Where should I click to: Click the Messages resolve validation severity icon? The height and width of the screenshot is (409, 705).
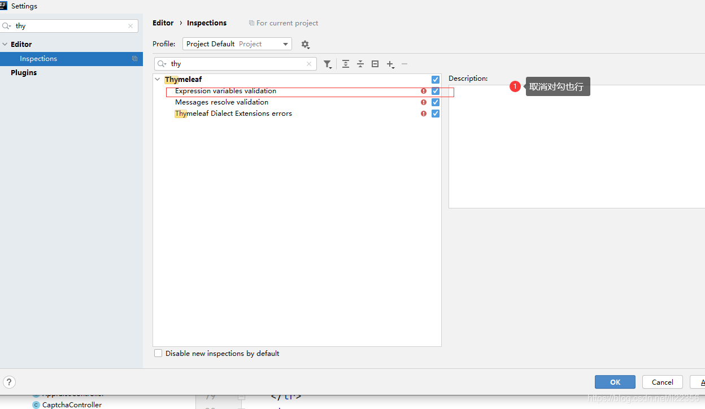424,102
